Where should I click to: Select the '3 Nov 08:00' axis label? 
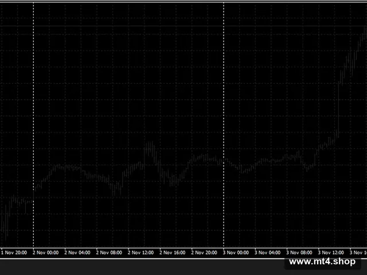point(299,253)
